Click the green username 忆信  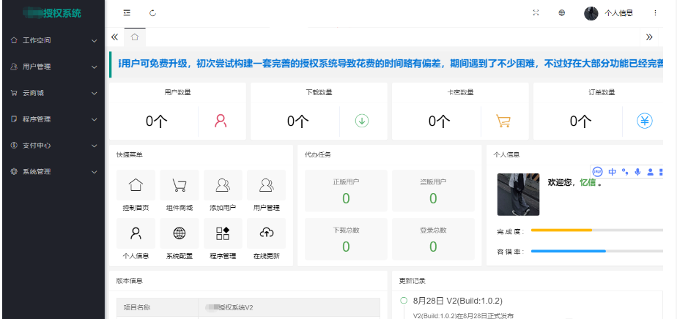click(x=587, y=182)
